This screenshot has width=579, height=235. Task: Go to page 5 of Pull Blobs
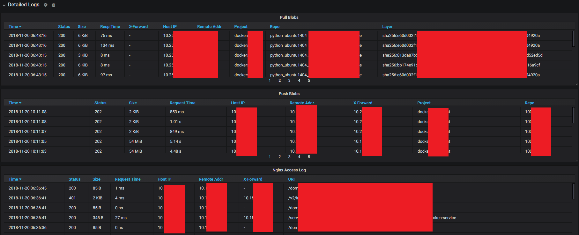(309, 80)
